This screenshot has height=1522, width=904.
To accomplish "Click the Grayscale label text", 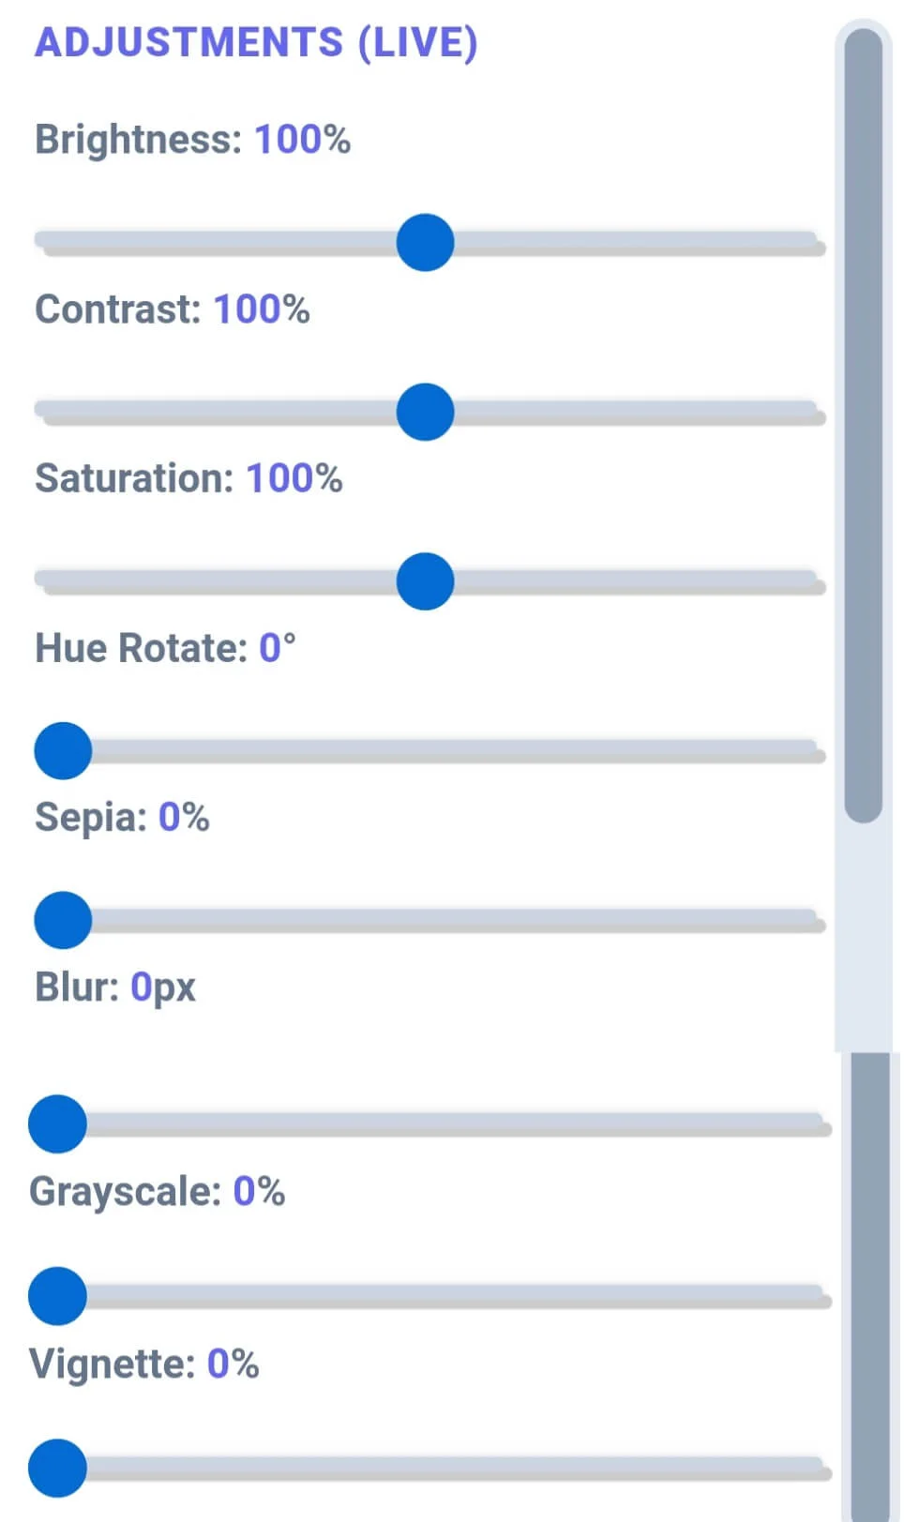I will (x=125, y=1192).
